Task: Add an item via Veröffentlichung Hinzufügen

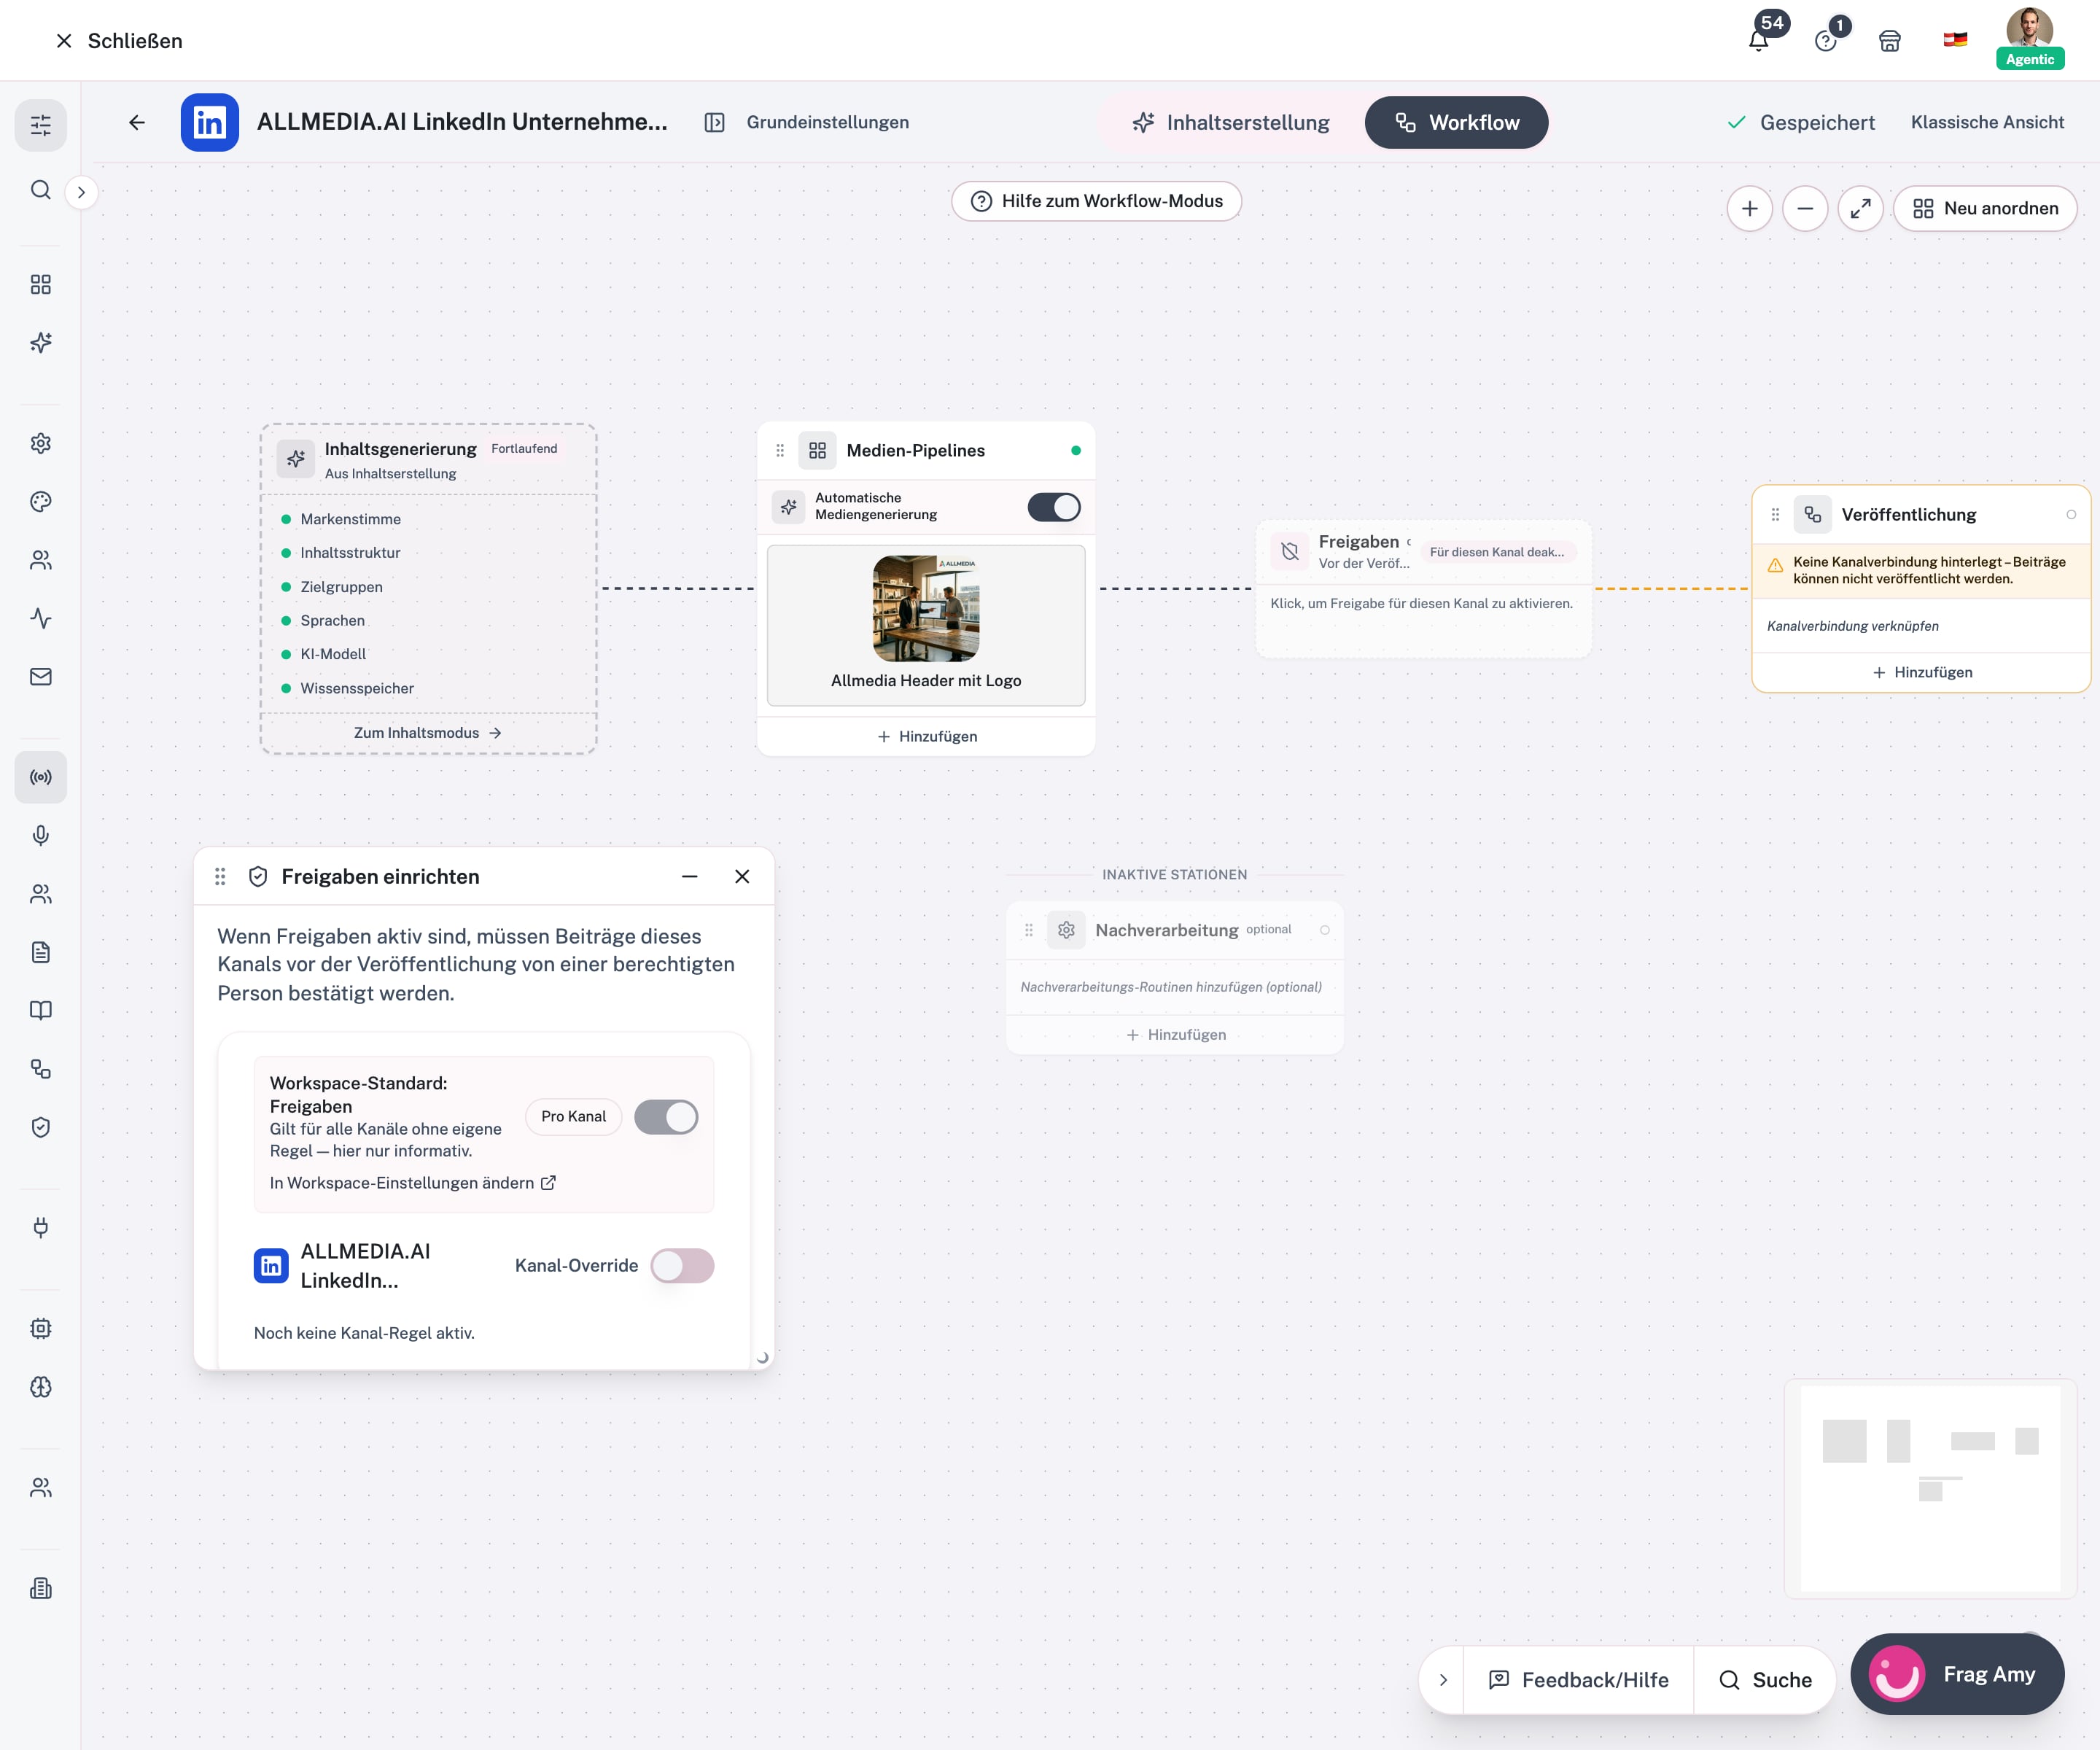Action: point(1922,673)
